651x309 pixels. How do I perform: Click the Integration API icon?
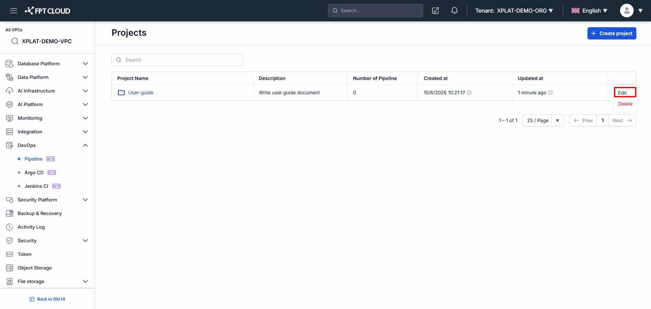(x=10, y=132)
